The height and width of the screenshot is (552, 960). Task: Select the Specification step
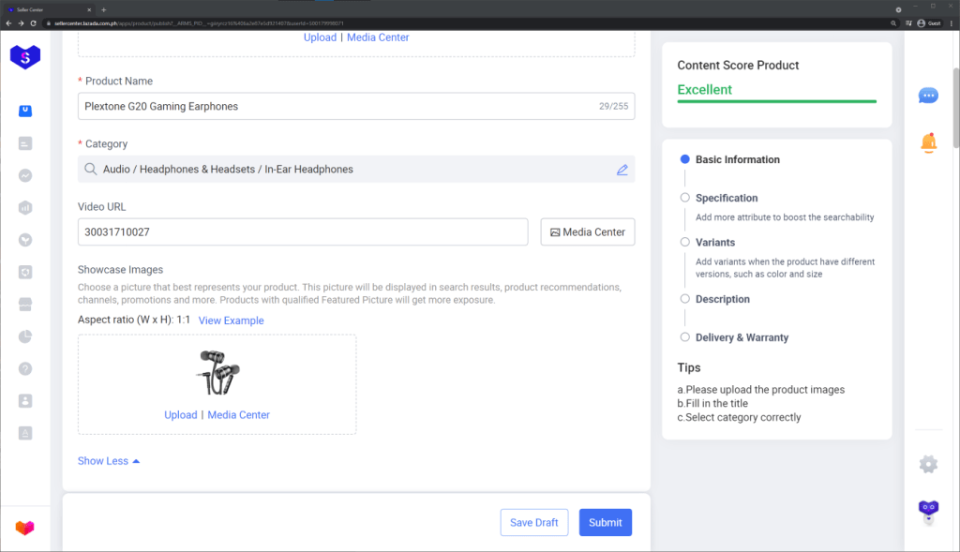coord(726,198)
